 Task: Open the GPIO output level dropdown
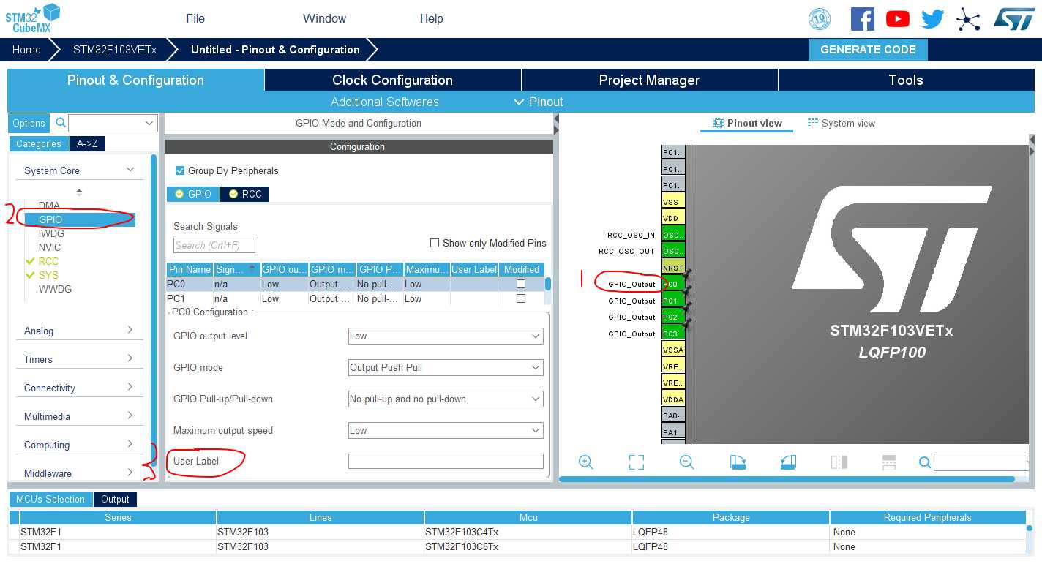(446, 336)
